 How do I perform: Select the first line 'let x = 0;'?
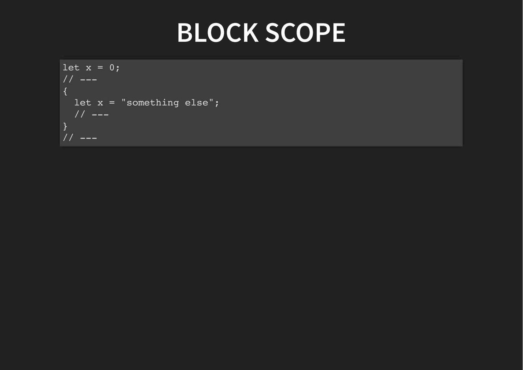(91, 67)
